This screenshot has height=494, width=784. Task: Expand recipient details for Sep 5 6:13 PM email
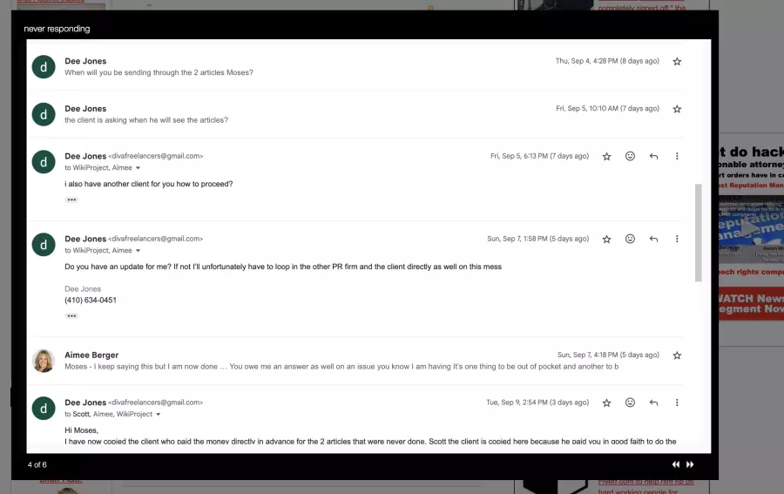138,168
